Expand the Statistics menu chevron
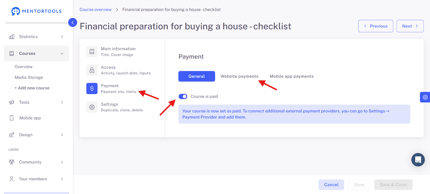 62,37
